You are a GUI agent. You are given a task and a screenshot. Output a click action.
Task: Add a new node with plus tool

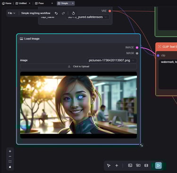click(117, 165)
